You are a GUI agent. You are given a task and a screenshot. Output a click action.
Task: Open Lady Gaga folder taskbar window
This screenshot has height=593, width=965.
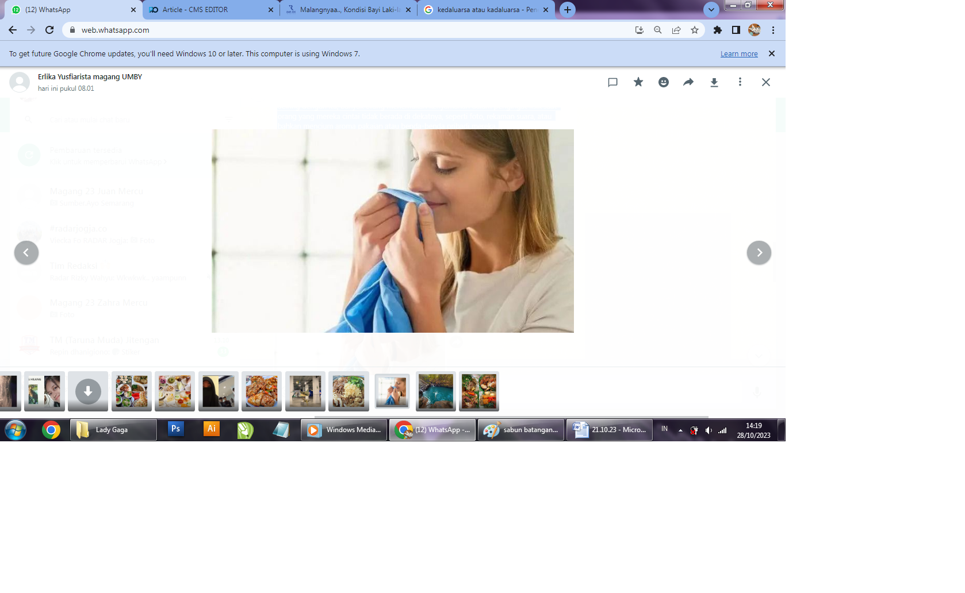(113, 430)
